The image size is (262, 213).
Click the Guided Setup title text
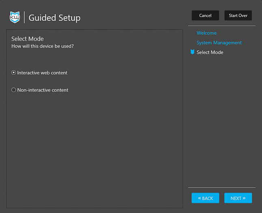pos(54,18)
